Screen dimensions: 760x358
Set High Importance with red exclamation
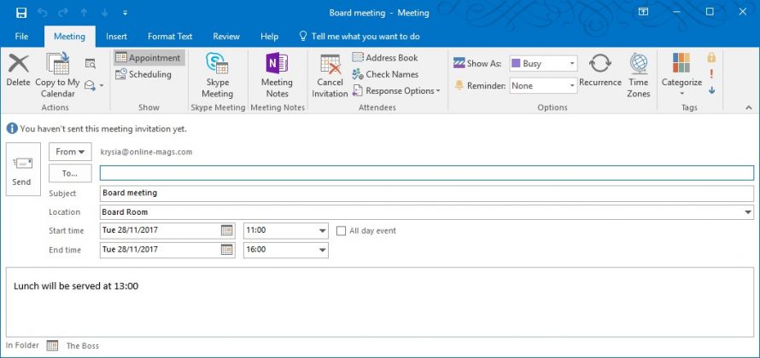pyautogui.click(x=711, y=73)
